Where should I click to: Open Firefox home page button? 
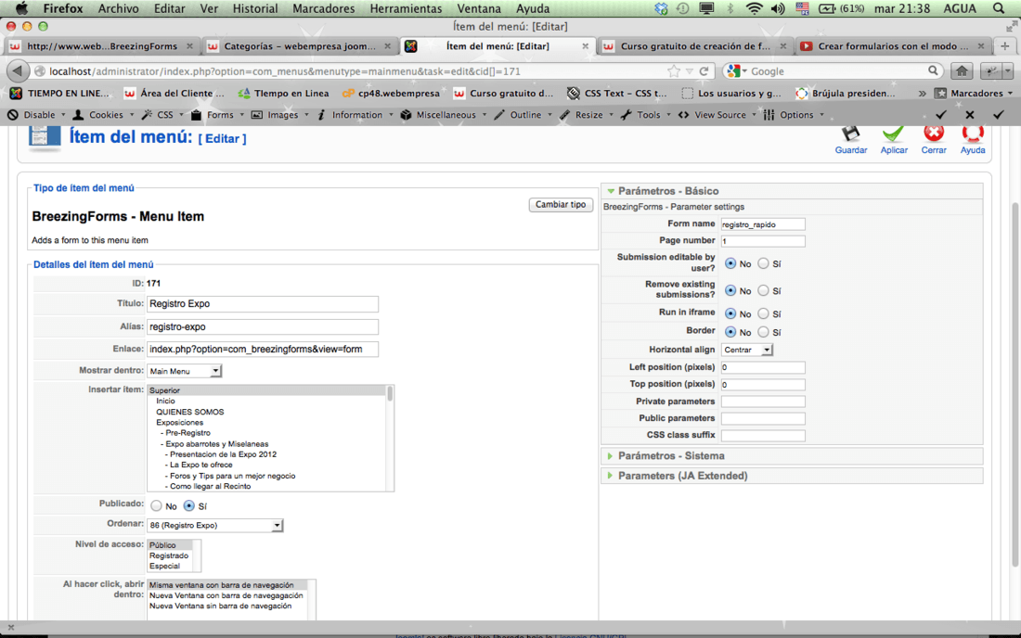point(962,70)
